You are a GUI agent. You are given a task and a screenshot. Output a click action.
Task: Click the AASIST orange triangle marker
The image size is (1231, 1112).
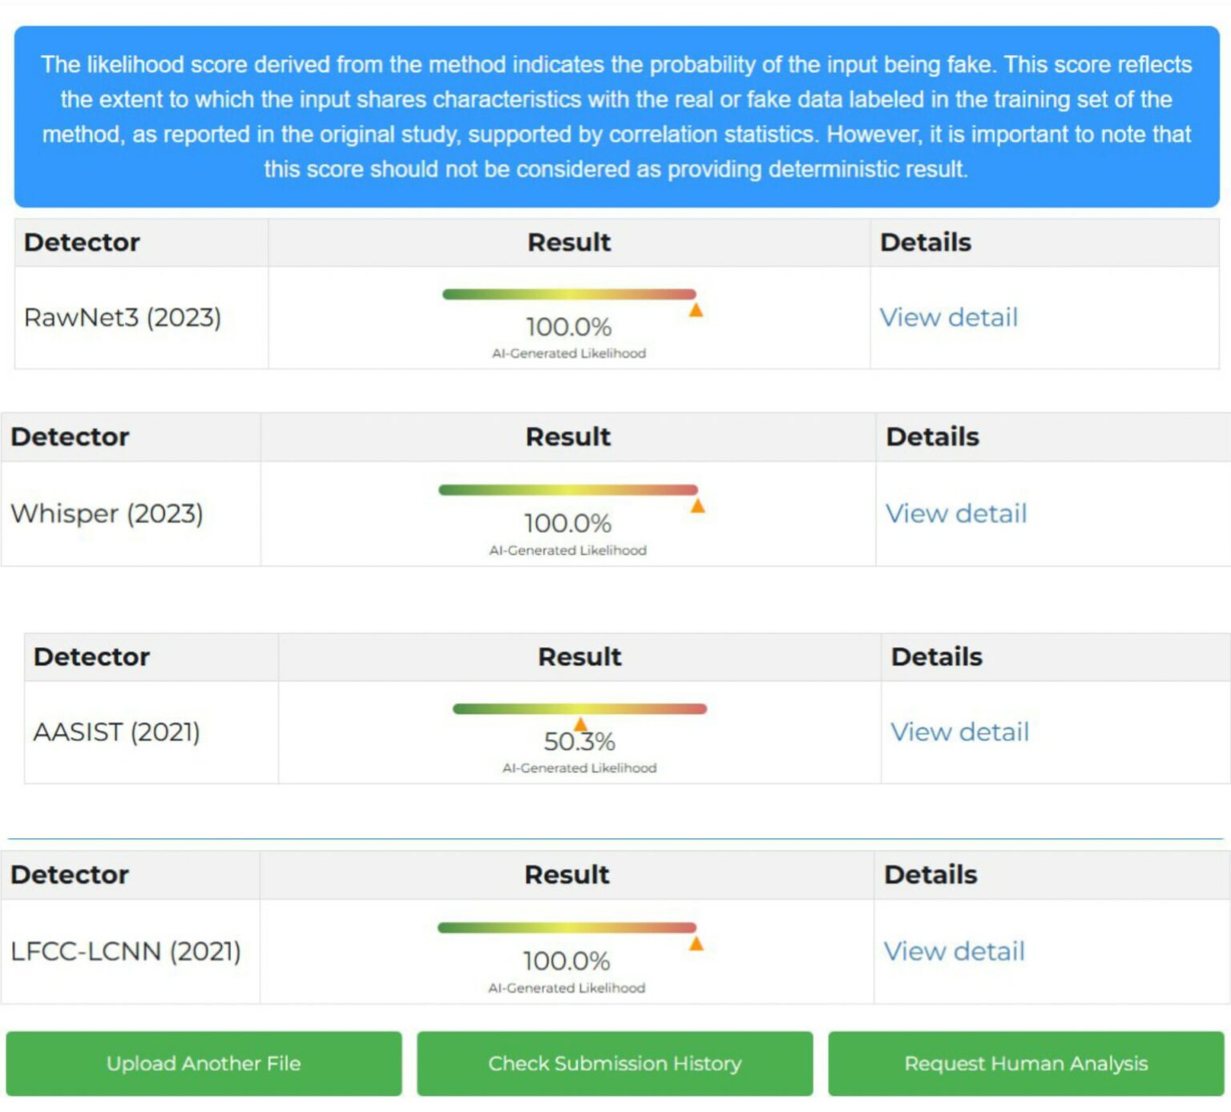pyautogui.click(x=580, y=724)
